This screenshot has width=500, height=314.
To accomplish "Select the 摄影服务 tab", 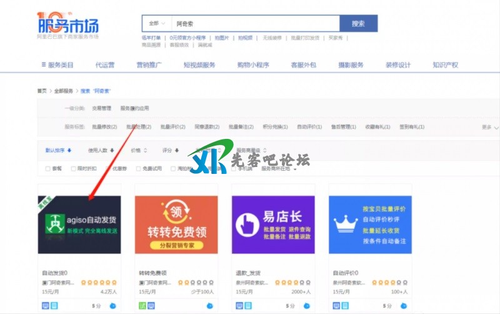I will [x=351, y=65].
